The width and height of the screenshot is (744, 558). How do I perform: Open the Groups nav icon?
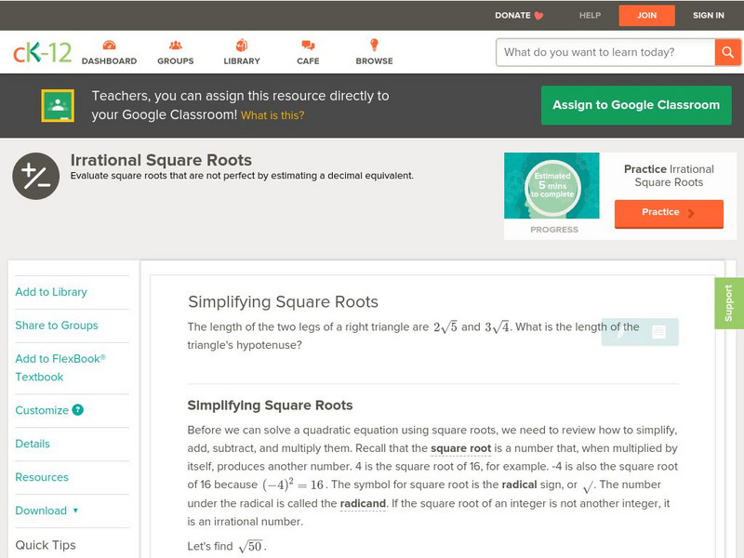[x=175, y=46]
